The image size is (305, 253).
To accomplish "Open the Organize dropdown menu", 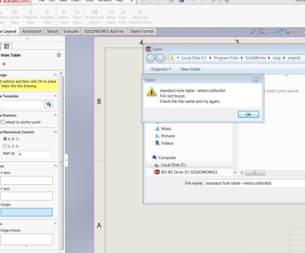I will (161, 69).
